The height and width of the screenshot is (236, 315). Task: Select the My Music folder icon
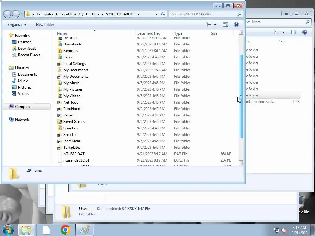[x=59, y=83]
